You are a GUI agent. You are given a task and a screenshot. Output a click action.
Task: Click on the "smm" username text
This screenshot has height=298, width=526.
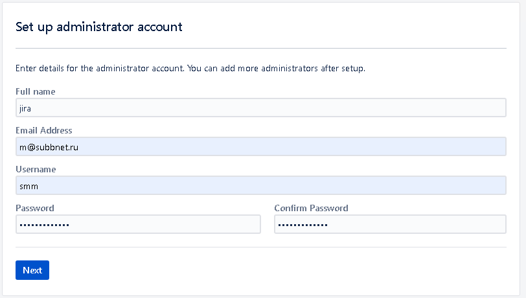tap(27, 186)
